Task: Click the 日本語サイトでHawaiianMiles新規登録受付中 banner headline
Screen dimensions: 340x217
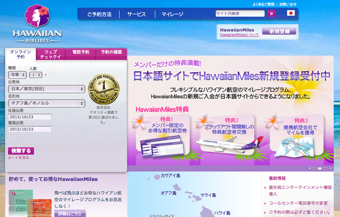Action: click(232, 76)
